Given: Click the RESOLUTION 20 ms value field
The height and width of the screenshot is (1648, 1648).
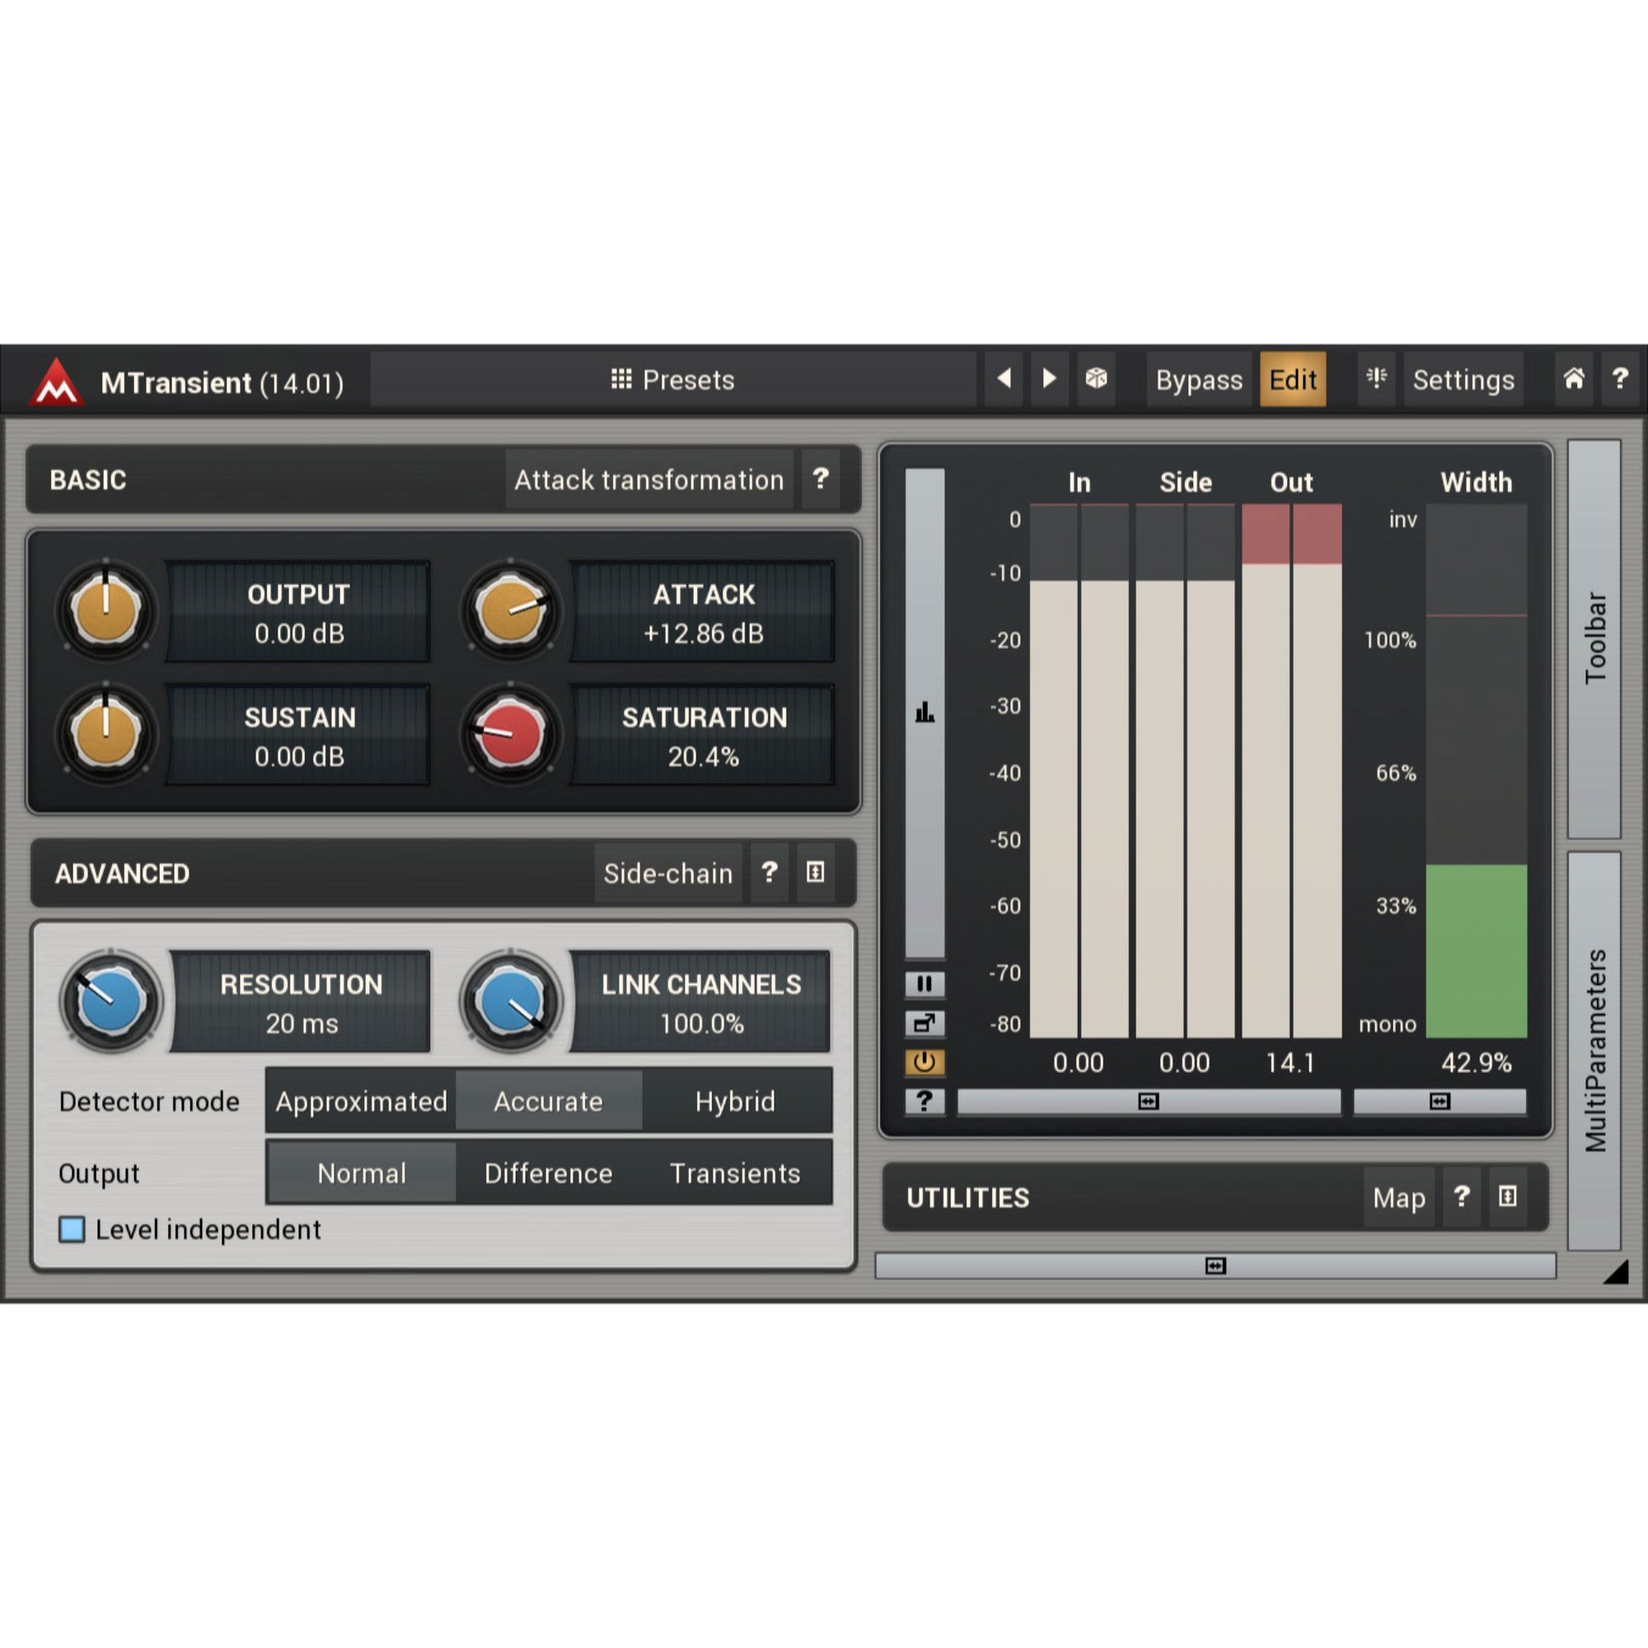Looking at the screenshot, I should (300, 1001).
